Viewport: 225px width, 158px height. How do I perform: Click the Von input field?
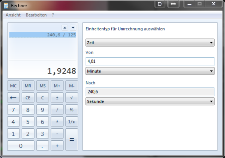click(150, 62)
